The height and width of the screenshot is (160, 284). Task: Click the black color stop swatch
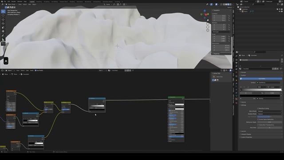tap(260, 96)
